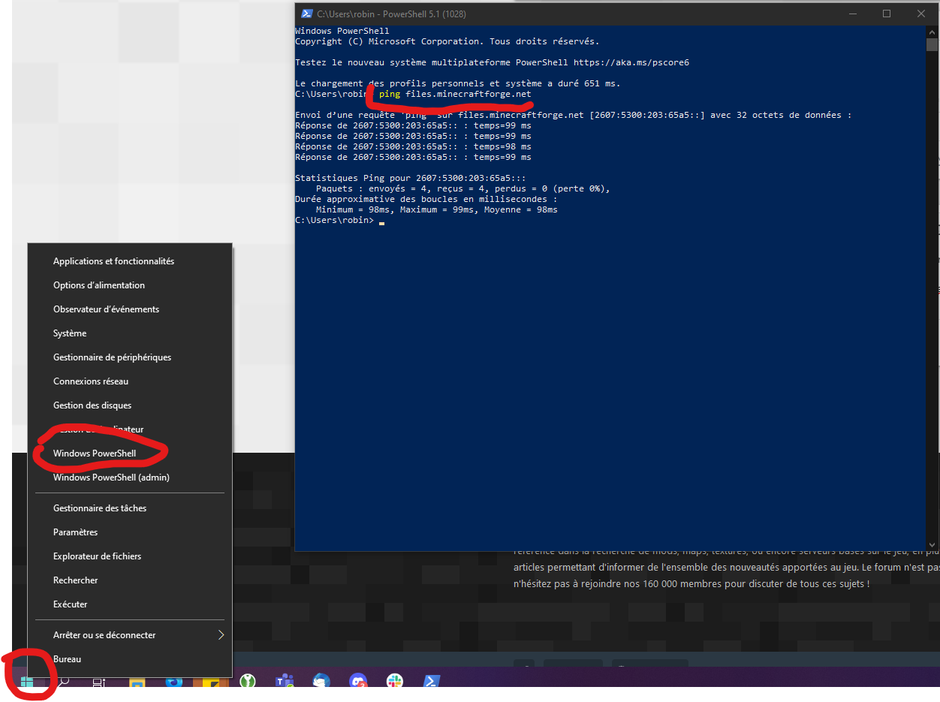Screen dimensions: 940x702
Task: Click the taskbar search magnifier icon
Action: tap(64, 682)
